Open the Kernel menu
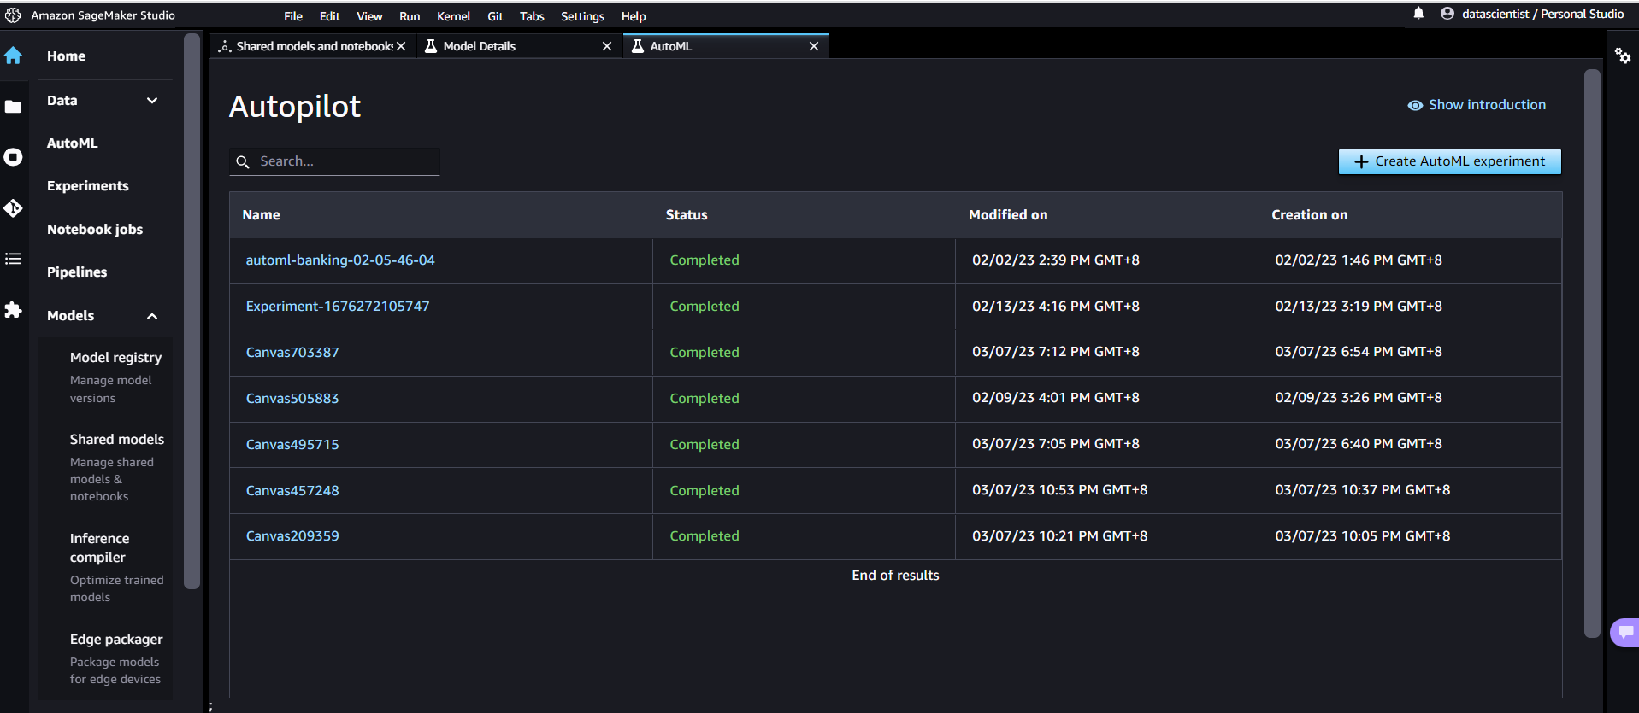 453,16
